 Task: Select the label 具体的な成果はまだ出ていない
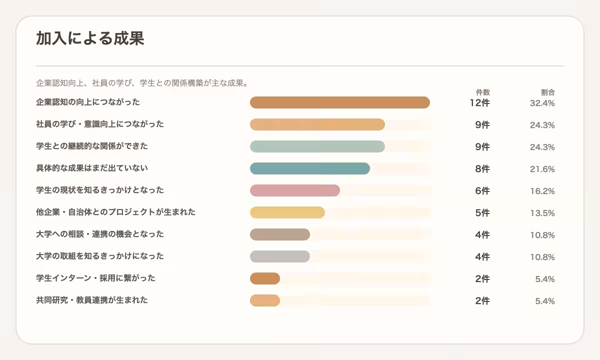(x=92, y=168)
